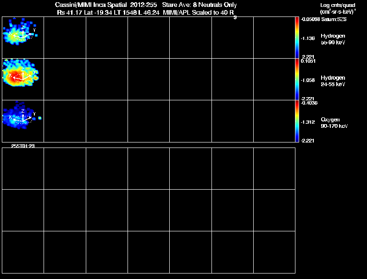This screenshot has width=367, height=279.
Task: Click the Hydrogen 24-55 keV image thumbnail
Action: [23, 79]
